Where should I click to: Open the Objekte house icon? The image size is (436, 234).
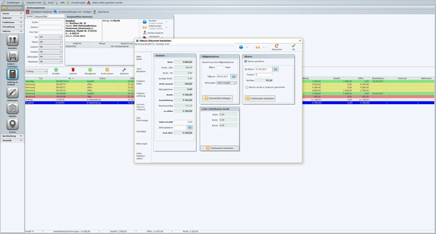tap(13, 108)
